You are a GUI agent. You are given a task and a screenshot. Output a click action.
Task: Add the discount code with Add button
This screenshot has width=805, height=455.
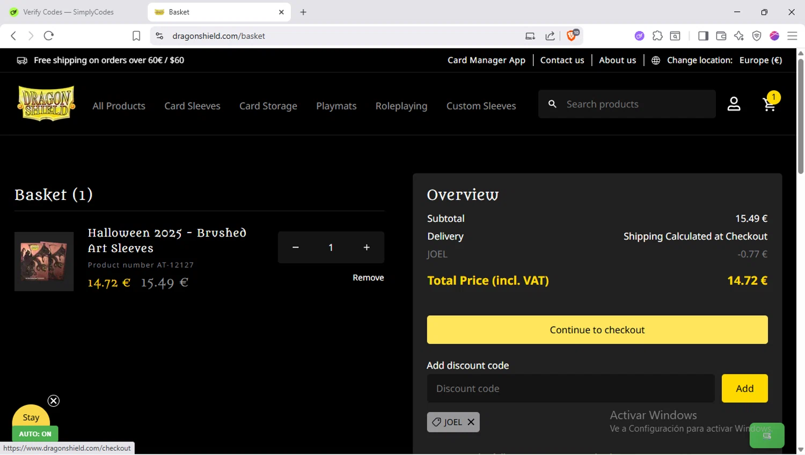pyautogui.click(x=744, y=388)
